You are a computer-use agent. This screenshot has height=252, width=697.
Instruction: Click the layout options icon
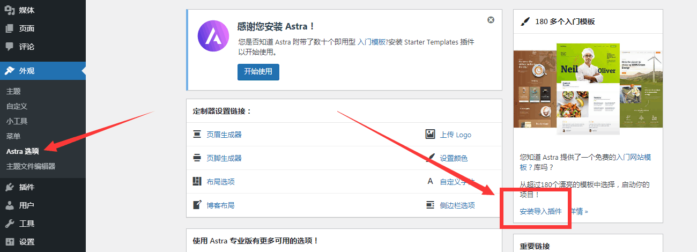(197, 182)
